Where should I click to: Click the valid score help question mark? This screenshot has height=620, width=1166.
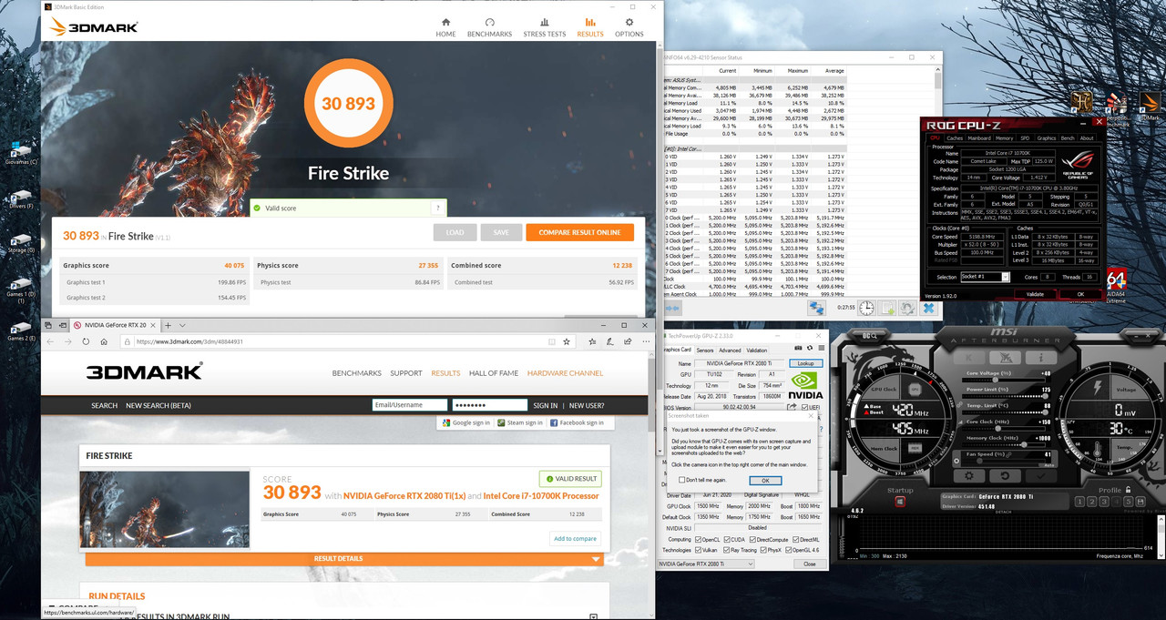tap(439, 208)
